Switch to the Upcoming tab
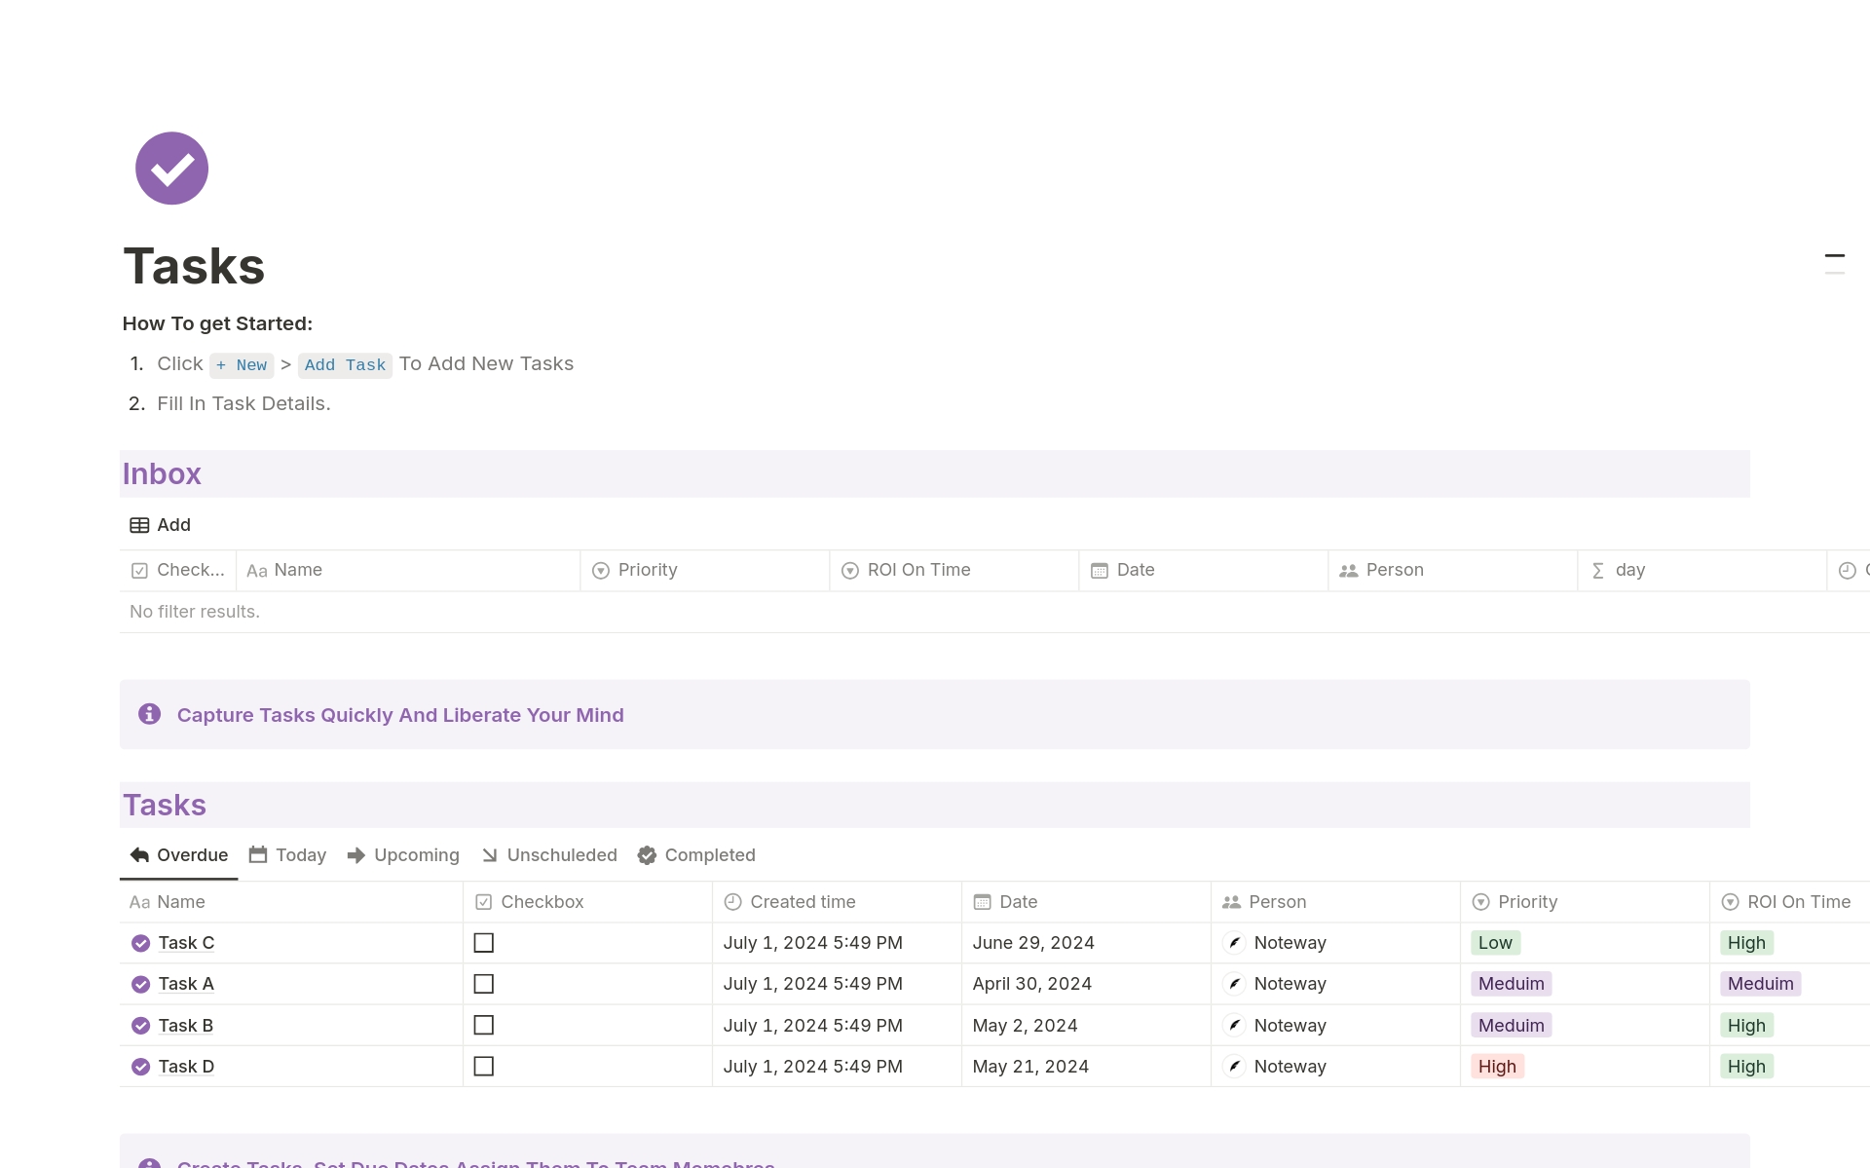The width and height of the screenshot is (1870, 1168). (x=415, y=854)
